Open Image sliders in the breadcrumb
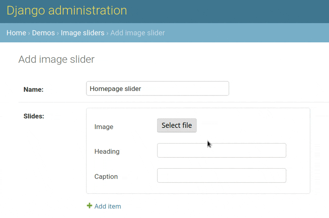This screenshot has width=329, height=218. pyautogui.click(x=83, y=33)
